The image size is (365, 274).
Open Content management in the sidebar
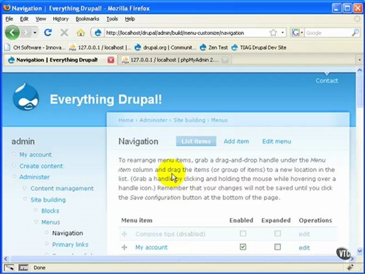point(62,188)
